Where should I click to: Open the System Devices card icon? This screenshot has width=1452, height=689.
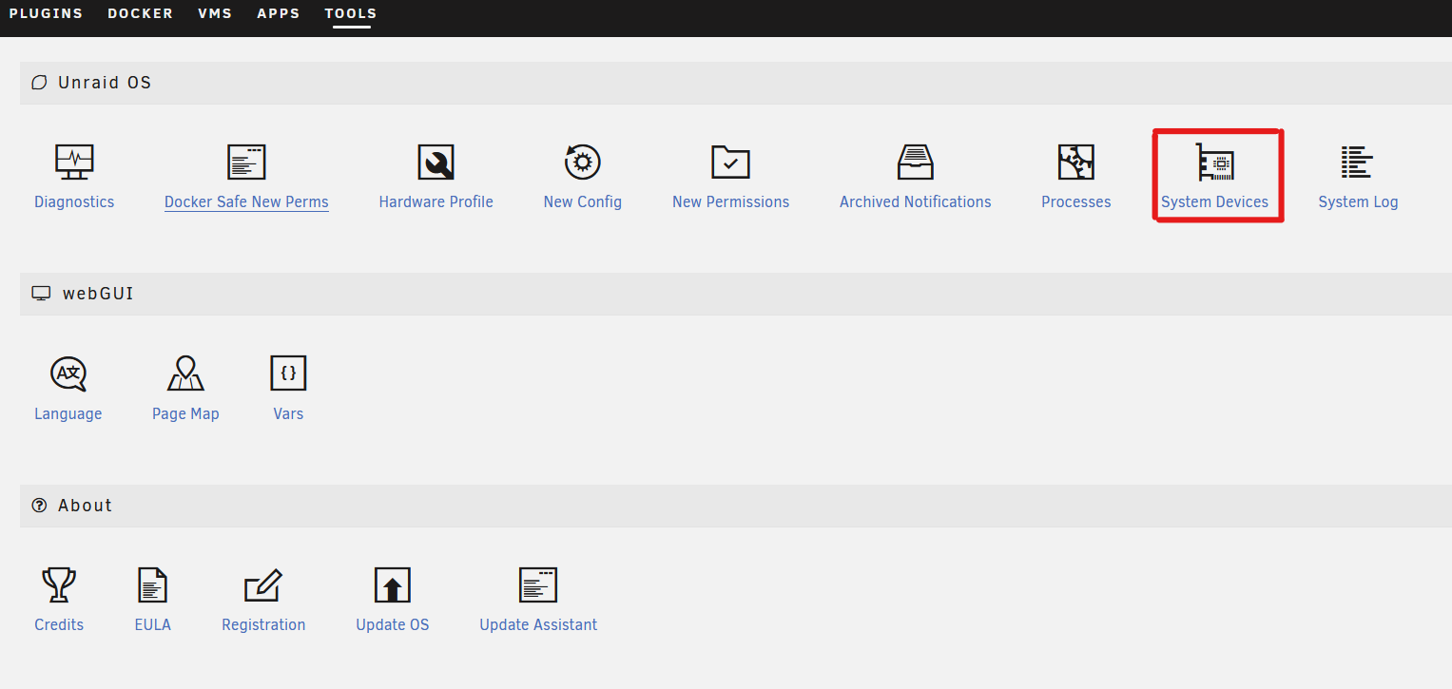click(x=1215, y=163)
